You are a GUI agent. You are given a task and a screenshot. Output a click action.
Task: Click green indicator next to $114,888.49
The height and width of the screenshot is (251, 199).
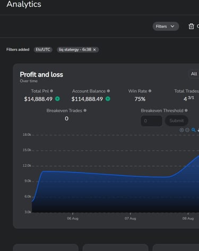click(x=108, y=99)
